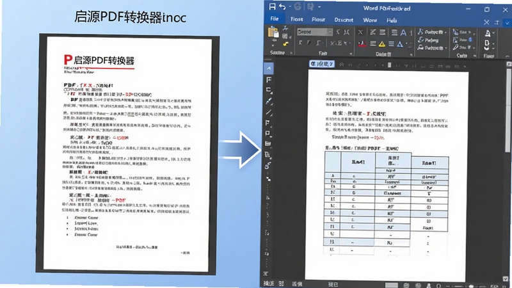Screen dimensions: 512x288
Task: Click the greyed-out Redo icon in the title bar
Action: tap(298, 6)
